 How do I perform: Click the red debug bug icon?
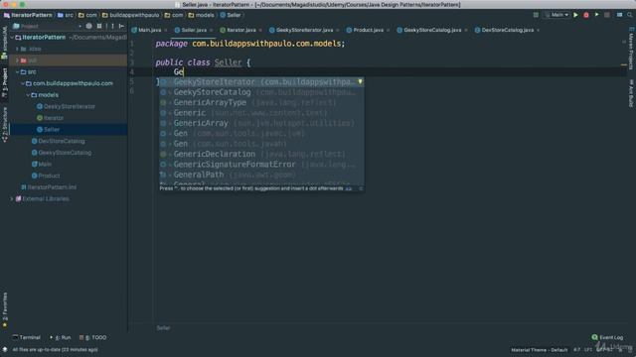click(x=586, y=15)
